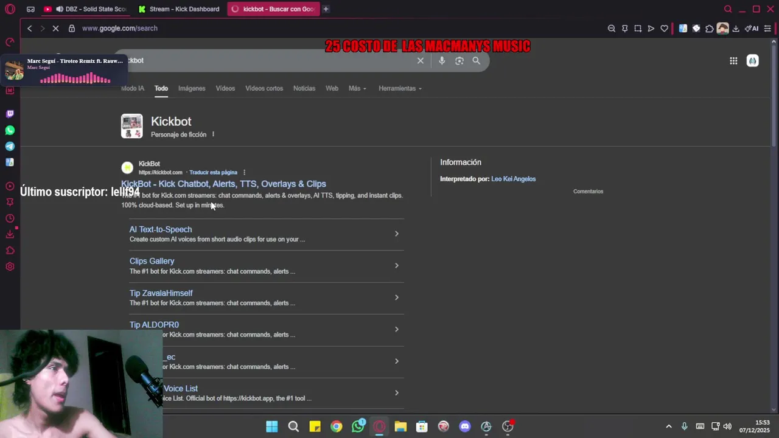Open the tab search magnifier in title bar
Screen dimensions: 779x438
(728, 9)
